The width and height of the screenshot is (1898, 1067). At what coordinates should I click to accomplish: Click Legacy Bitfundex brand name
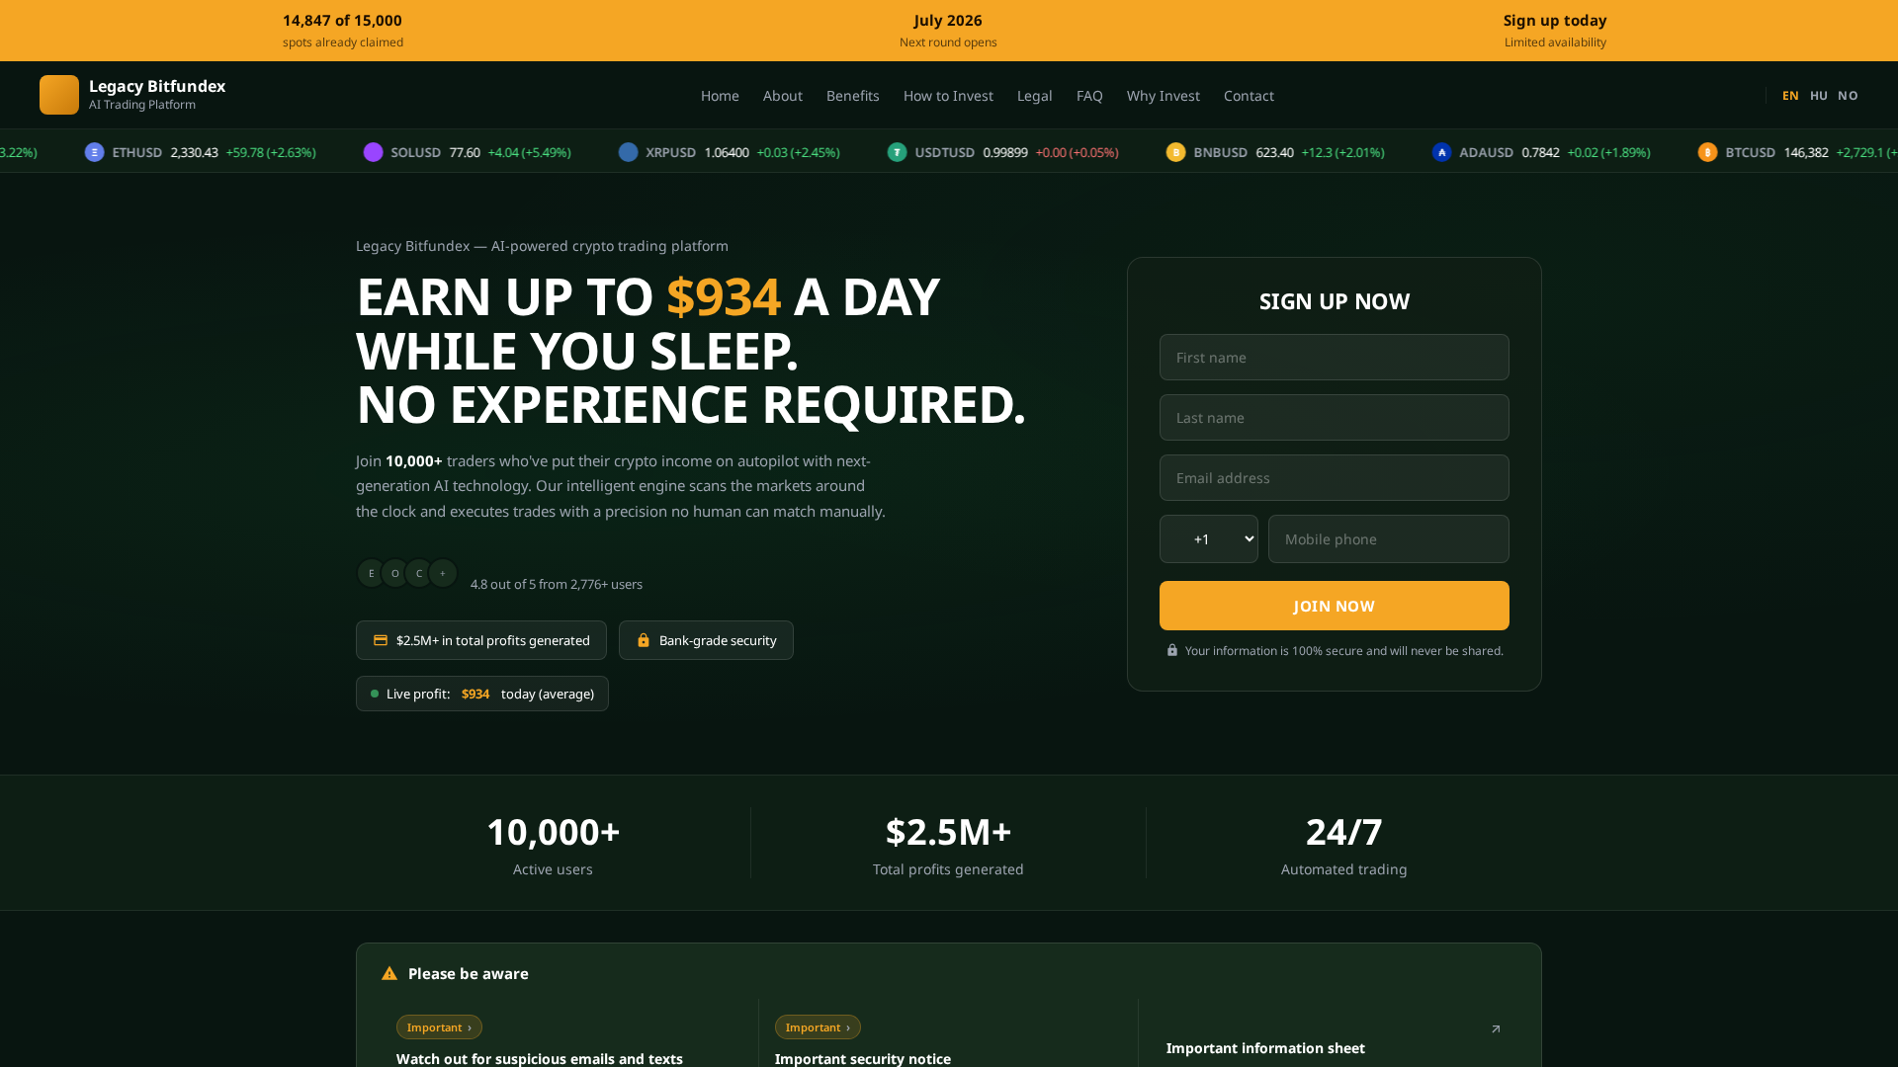tap(157, 86)
